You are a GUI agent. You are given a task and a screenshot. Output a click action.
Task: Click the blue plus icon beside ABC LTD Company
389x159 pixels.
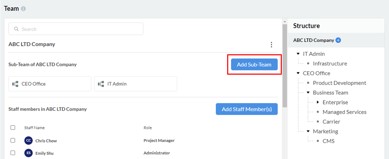(x=338, y=40)
